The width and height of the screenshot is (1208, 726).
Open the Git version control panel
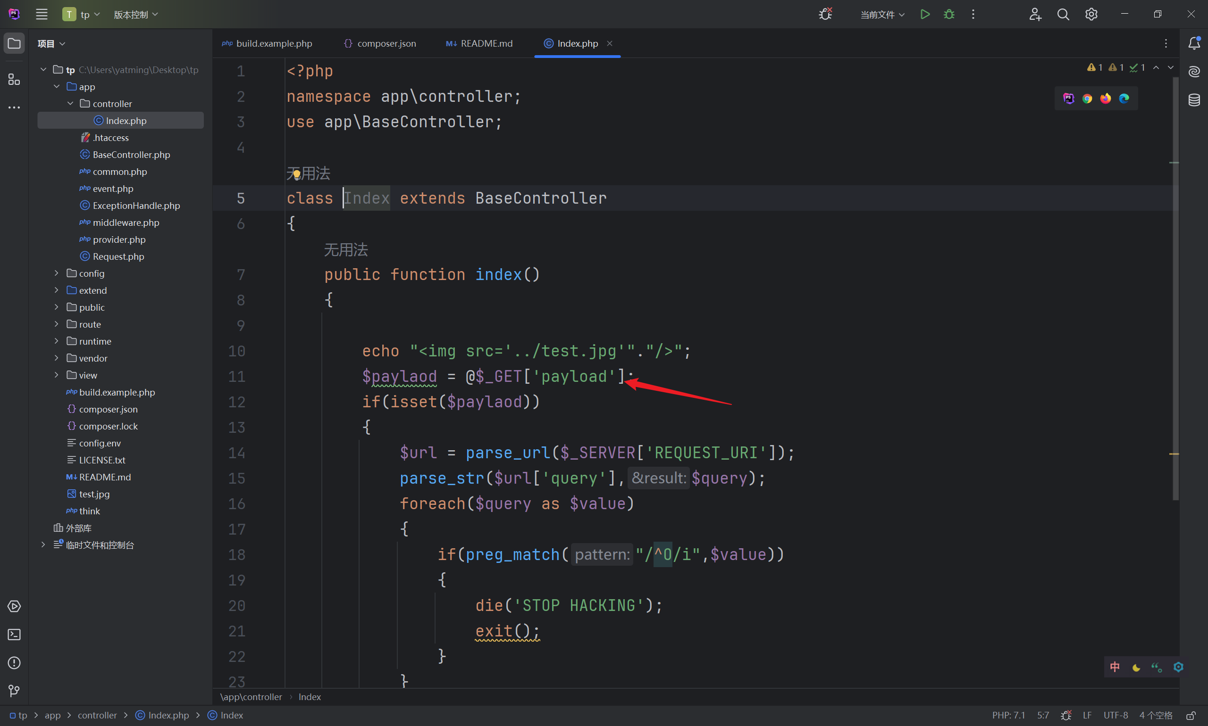(x=14, y=690)
